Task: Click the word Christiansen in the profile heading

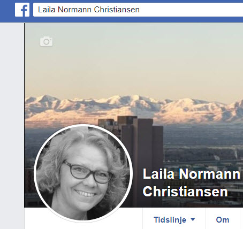Action: click(x=185, y=192)
